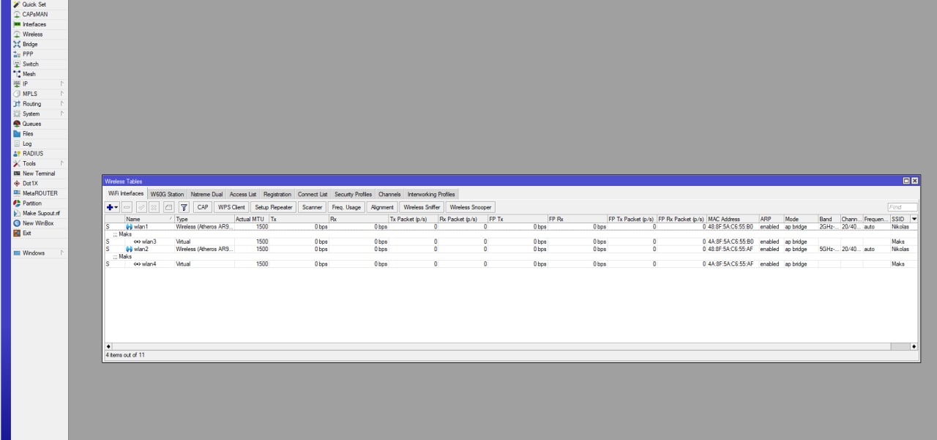
Task: Click the enable checkmark toolbar icon
Action: click(141, 207)
